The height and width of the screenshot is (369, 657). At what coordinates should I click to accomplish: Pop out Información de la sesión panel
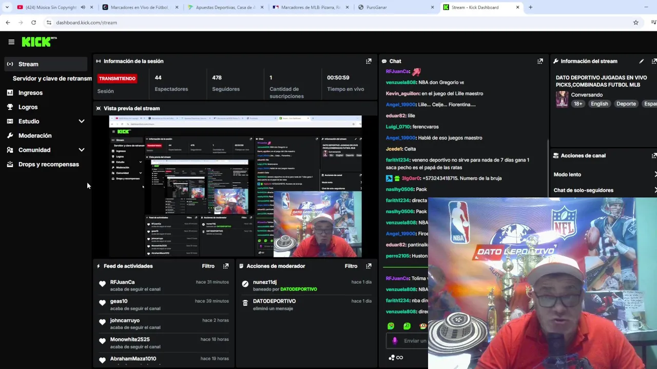pyautogui.click(x=369, y=61)
